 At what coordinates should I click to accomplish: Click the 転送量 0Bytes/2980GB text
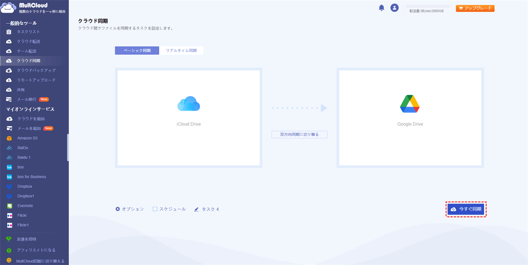tap(426, 11)
